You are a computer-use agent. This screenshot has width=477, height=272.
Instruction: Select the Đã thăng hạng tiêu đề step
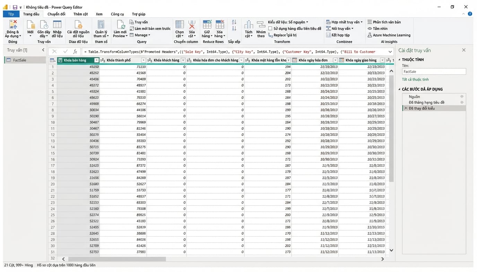[434, 102]
